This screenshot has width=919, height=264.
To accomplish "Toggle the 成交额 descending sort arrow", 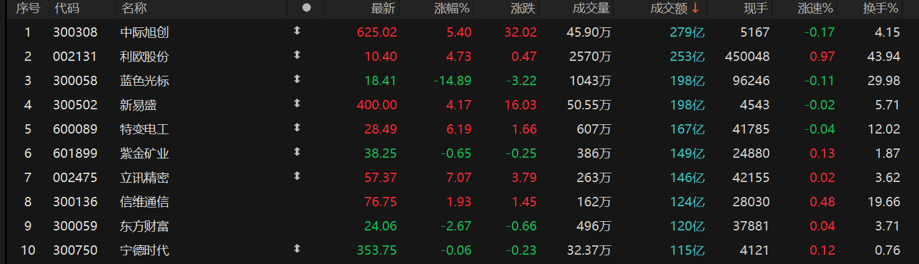I will click(x=695, y=8).
